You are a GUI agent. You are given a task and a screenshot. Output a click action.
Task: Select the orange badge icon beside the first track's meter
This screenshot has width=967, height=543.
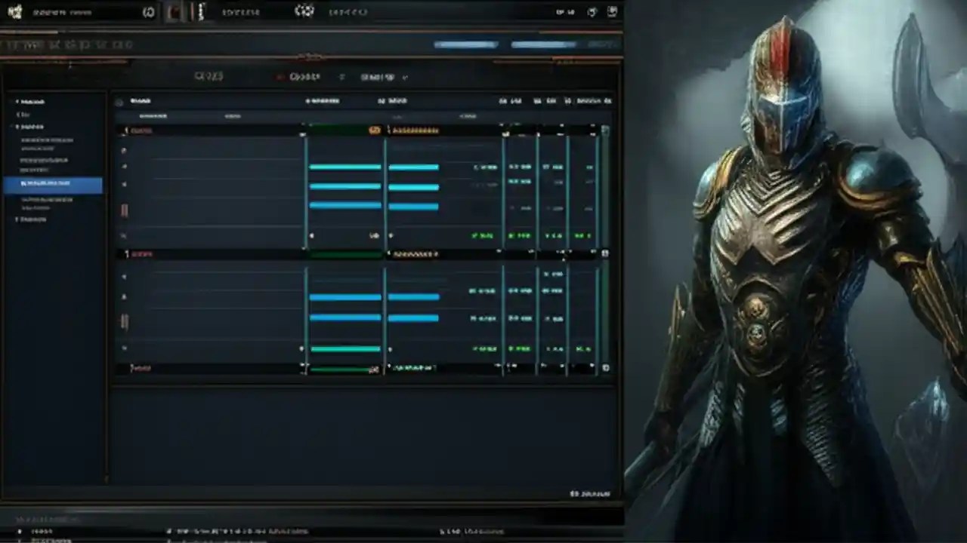[375, 130]
